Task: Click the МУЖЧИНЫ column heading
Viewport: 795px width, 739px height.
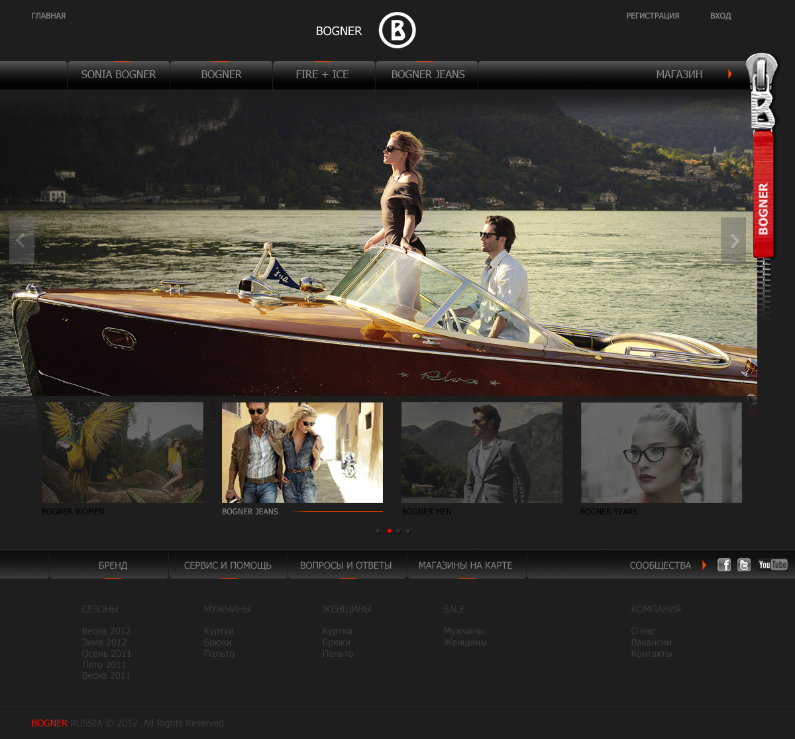Action: (x=227, y=609)
